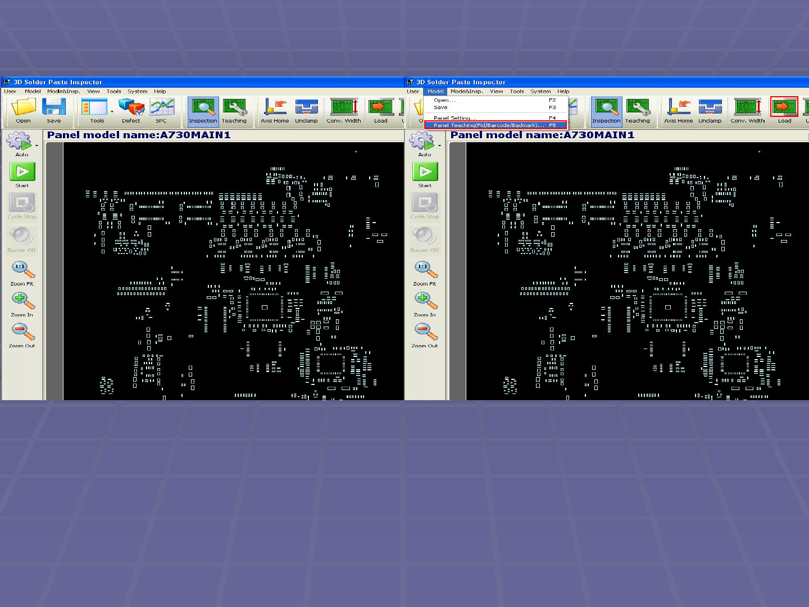The height and width of the screenshot is (607, 809).
Task: Click Axis Home in the right window toolbar
Action: [x=679, y=111]
